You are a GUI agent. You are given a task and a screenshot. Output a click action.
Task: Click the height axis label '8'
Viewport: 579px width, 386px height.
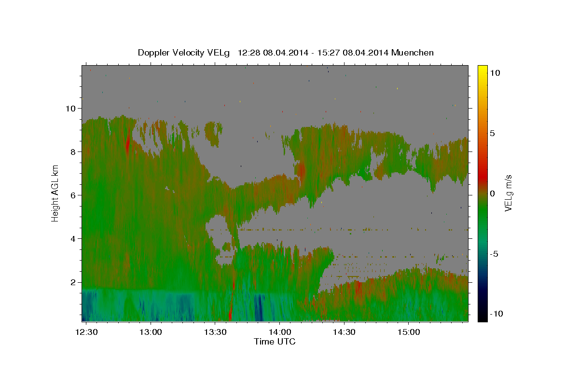click(73, 152)
